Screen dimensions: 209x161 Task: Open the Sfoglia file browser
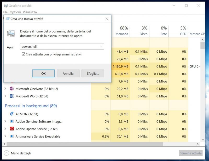pos(93,73)
